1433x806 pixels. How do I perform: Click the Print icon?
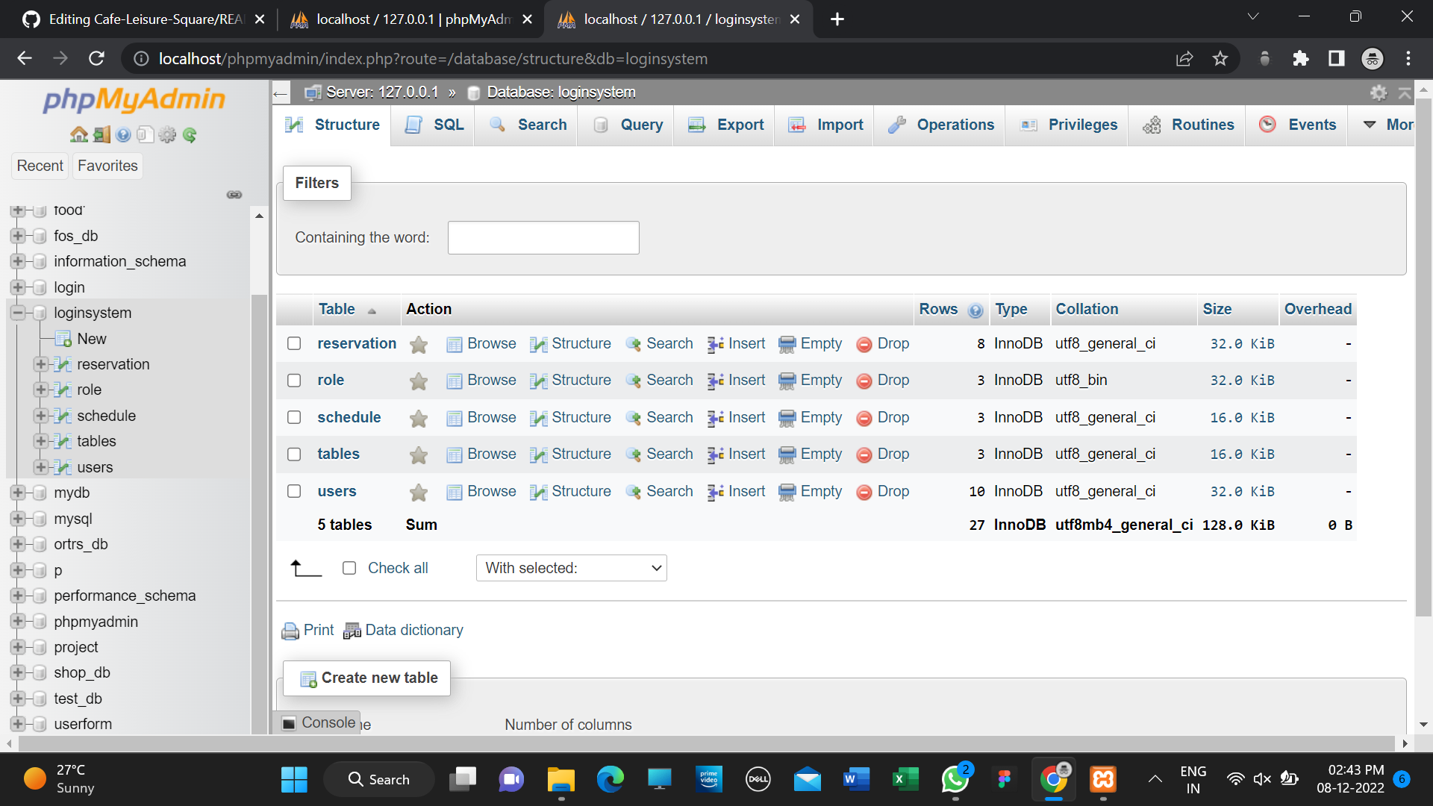click(290, 631)
